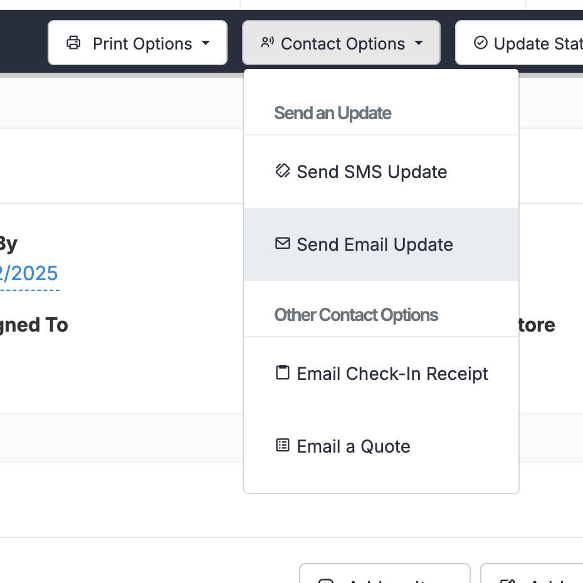Click the SMS ticket icon
The height and width of the screenshot is (583, 583).
(x=283, y=171)
